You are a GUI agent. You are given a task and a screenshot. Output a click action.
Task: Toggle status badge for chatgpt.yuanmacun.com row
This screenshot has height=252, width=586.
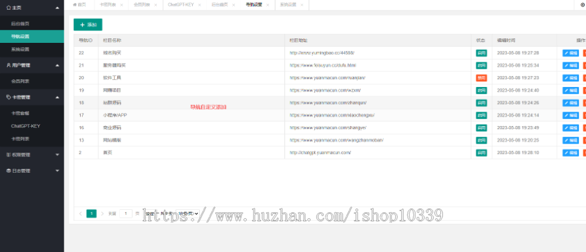(481, 153)
